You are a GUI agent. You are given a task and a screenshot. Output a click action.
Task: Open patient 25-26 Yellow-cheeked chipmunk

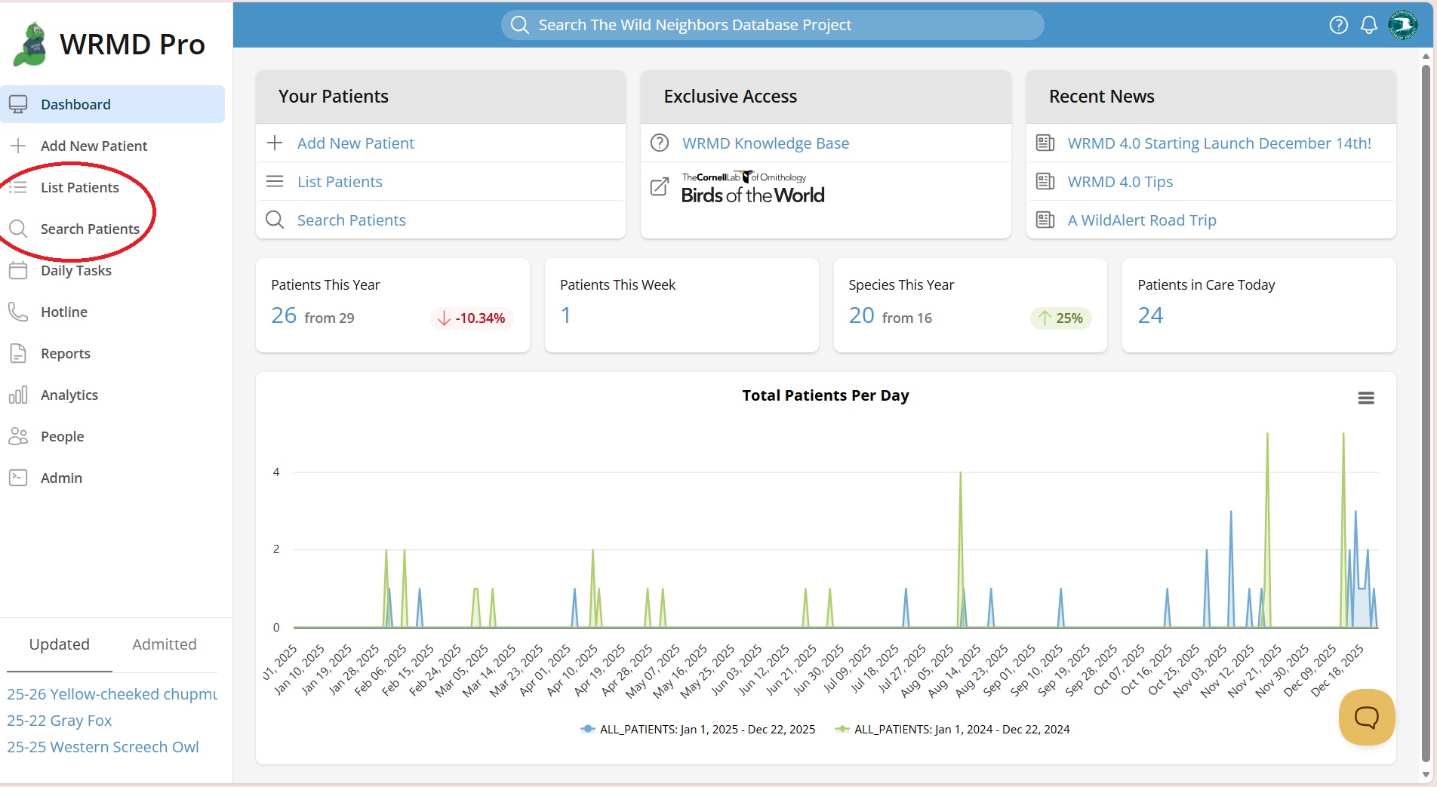112,693
